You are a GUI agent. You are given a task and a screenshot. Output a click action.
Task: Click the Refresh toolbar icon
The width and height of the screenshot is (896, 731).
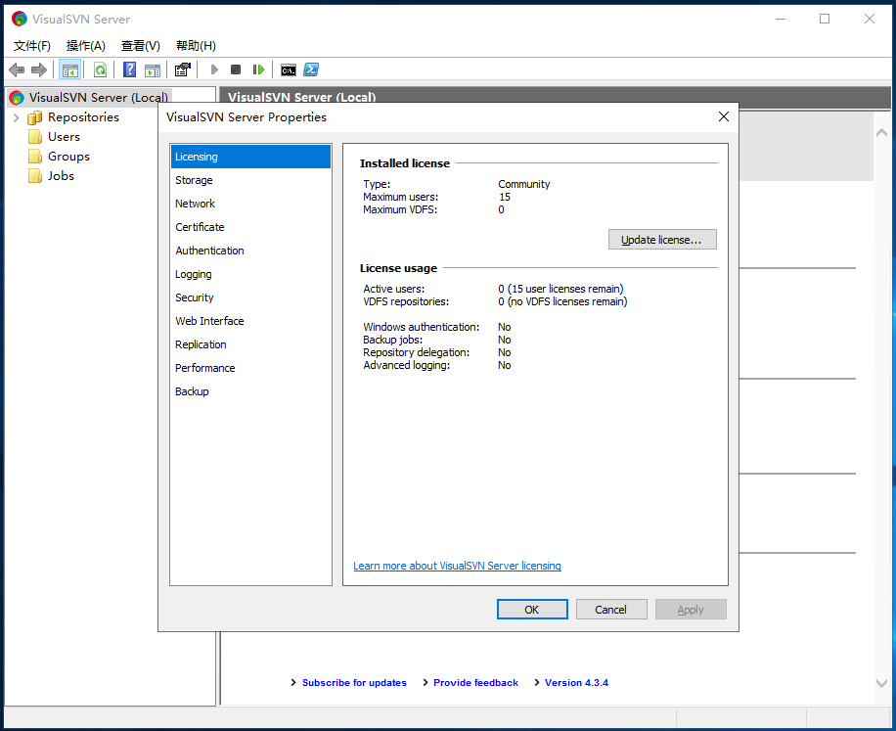(100, 69)
